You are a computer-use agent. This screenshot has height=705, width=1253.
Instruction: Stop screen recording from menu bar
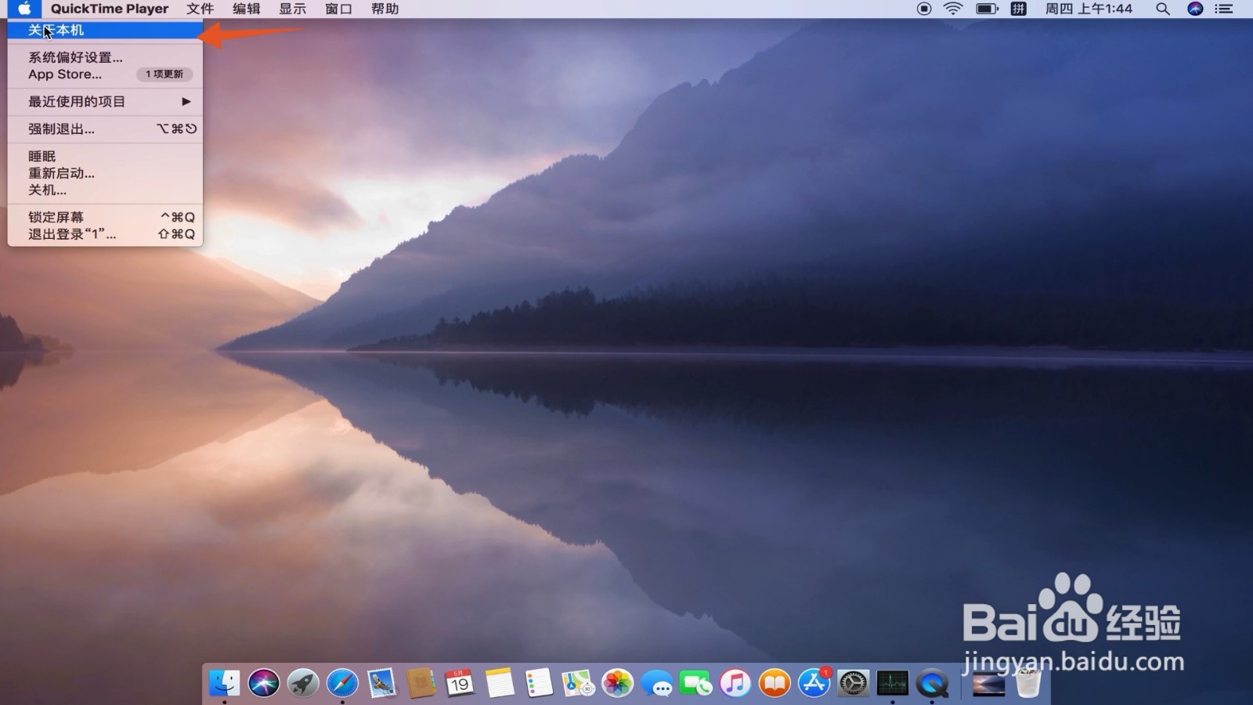tap(924, 9)
